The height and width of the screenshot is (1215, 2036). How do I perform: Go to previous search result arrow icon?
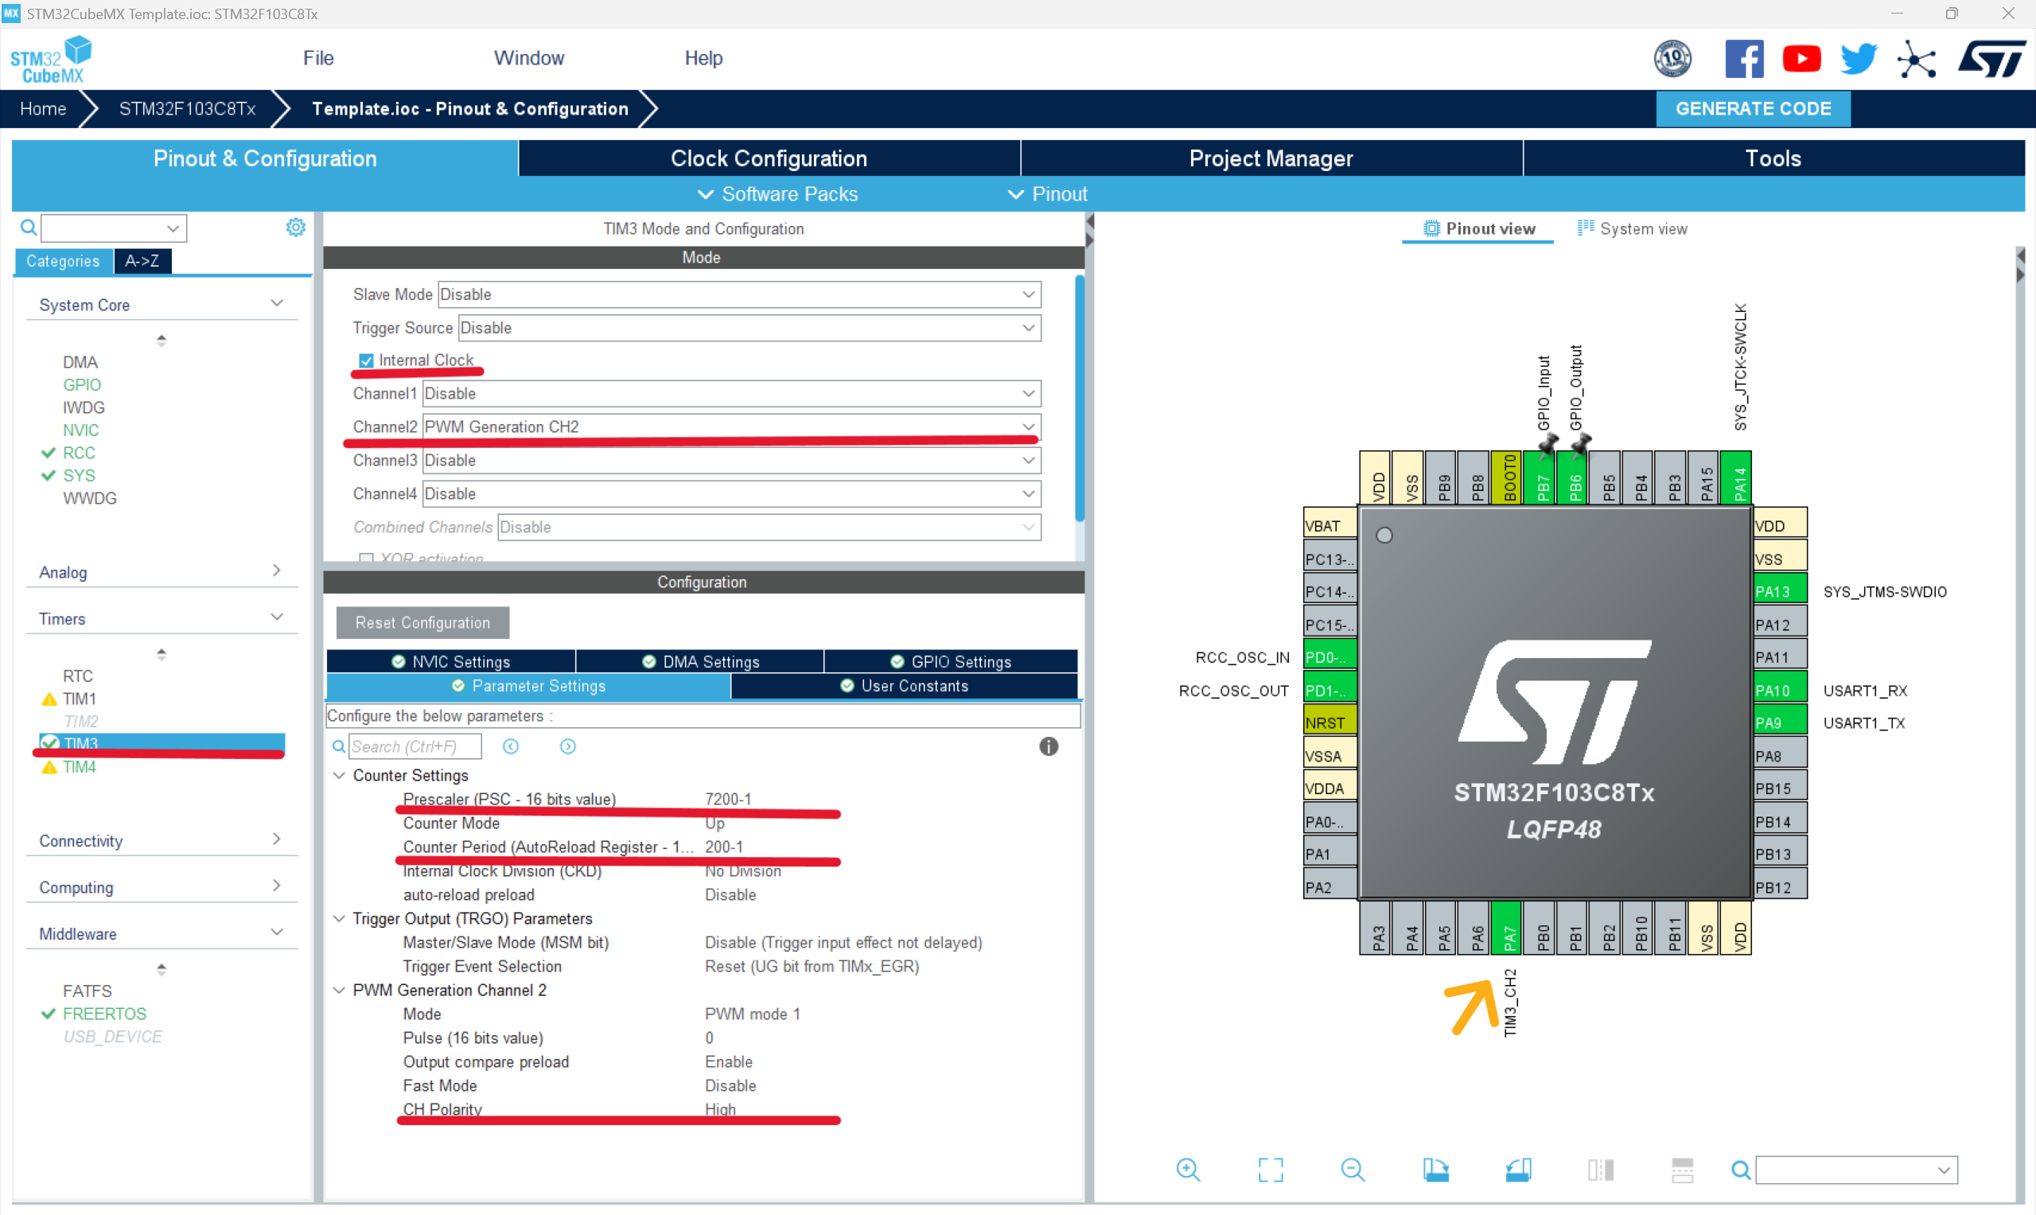click(511, 746)
